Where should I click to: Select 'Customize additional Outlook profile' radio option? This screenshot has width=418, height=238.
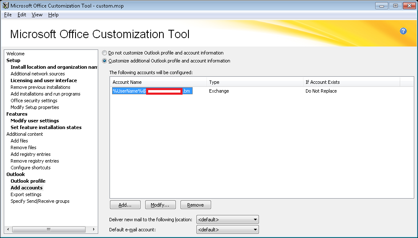104,61
